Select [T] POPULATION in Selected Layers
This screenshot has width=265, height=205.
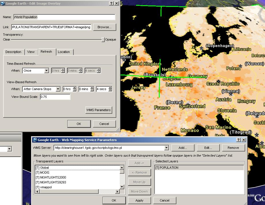click(199, 168)
